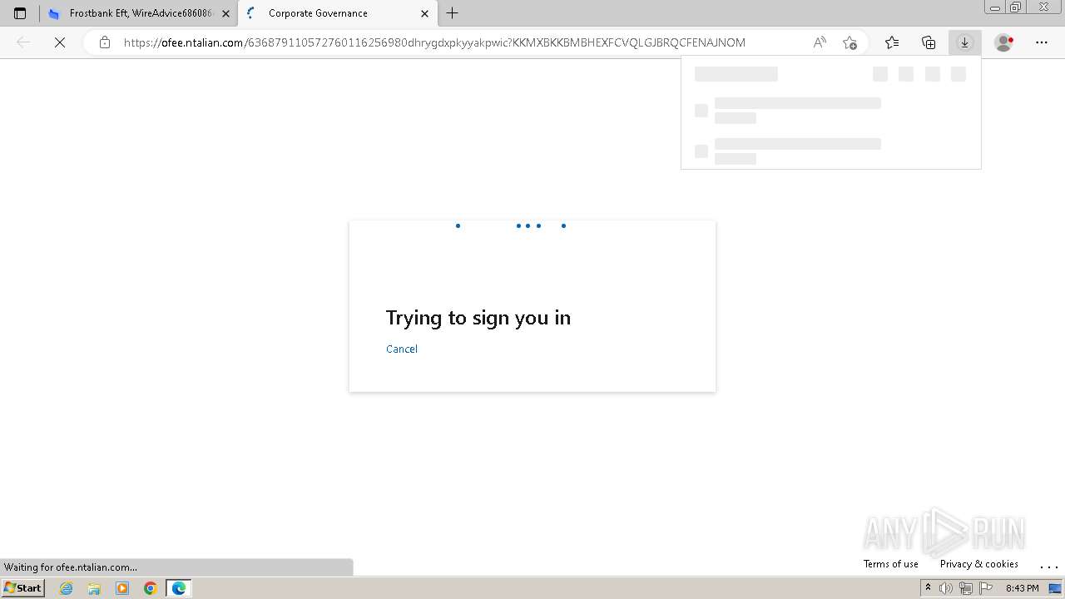Restore down the browser window
Viewport: 1065px width, 599px height.
click(1016, 7)
